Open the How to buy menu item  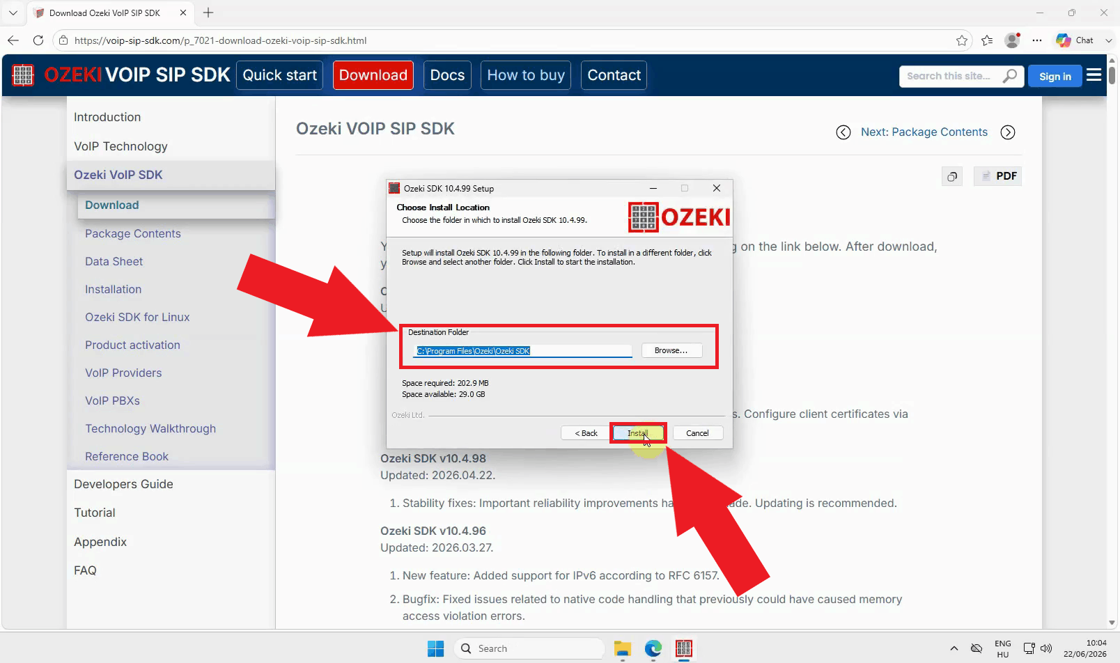(526, 75)
